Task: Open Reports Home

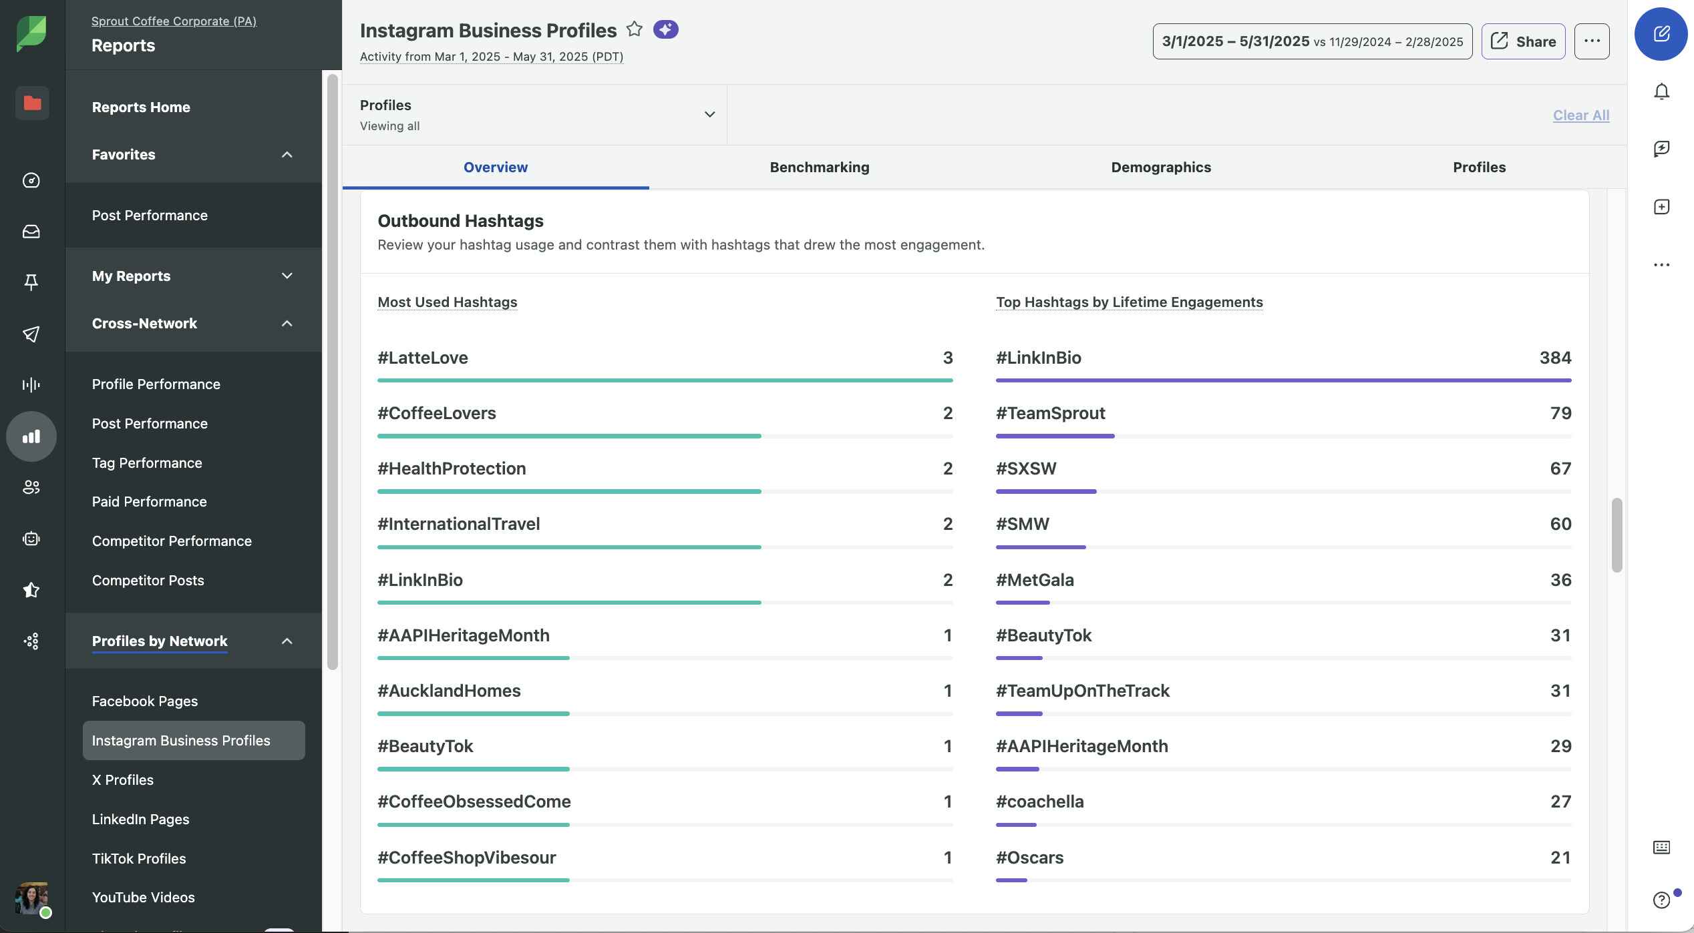Action: point(141,107)
